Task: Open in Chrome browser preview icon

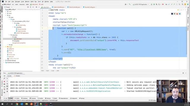Action: click(x=175, y=14)
